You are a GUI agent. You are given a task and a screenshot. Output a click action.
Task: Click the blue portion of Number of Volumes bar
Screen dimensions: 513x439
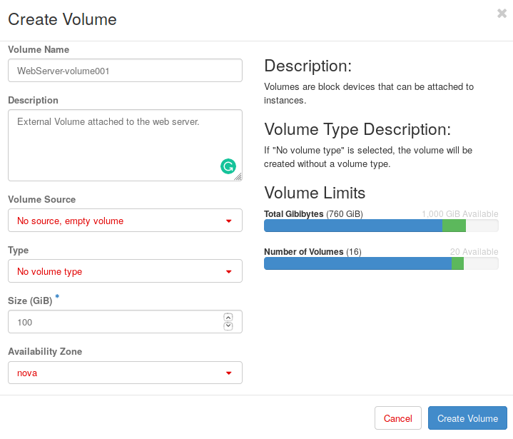pos(357,263)
